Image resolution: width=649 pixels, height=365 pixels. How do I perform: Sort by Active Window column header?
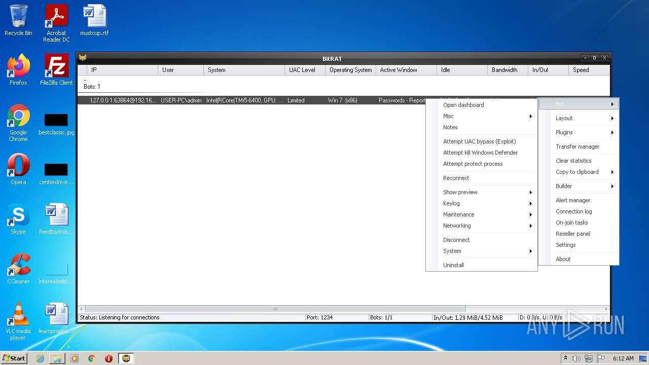(407, 70)
